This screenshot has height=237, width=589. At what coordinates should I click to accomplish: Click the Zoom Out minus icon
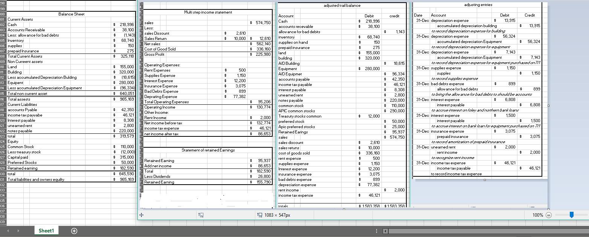[x=548, y=215]
